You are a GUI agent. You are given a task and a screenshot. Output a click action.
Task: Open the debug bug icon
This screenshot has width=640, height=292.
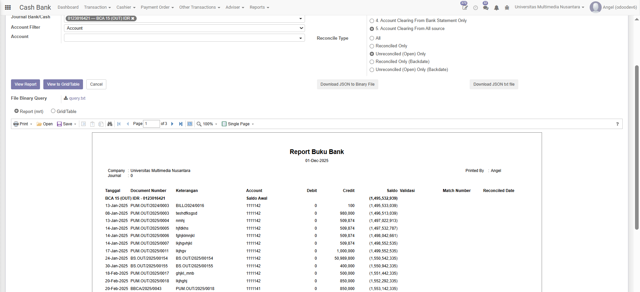507,8
